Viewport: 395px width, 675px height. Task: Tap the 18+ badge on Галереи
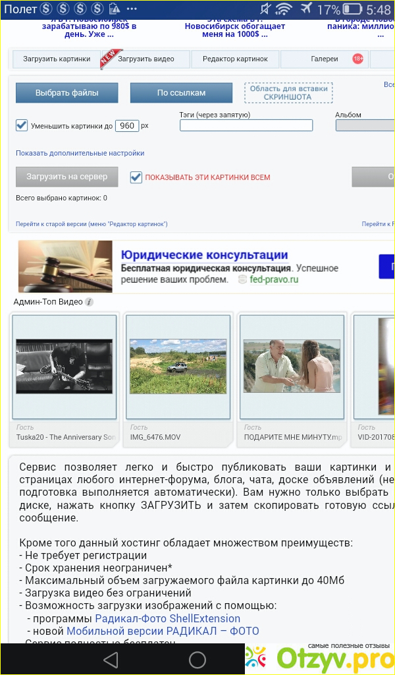coord(357,59)
